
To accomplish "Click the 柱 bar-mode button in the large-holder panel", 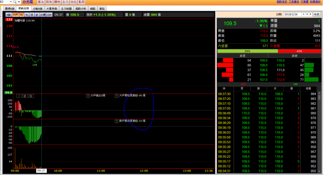I will click(x=31, y=96).
